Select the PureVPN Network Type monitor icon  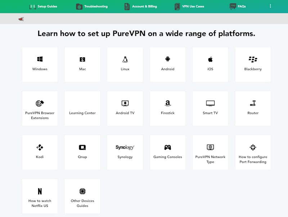[x=210, y=147]
